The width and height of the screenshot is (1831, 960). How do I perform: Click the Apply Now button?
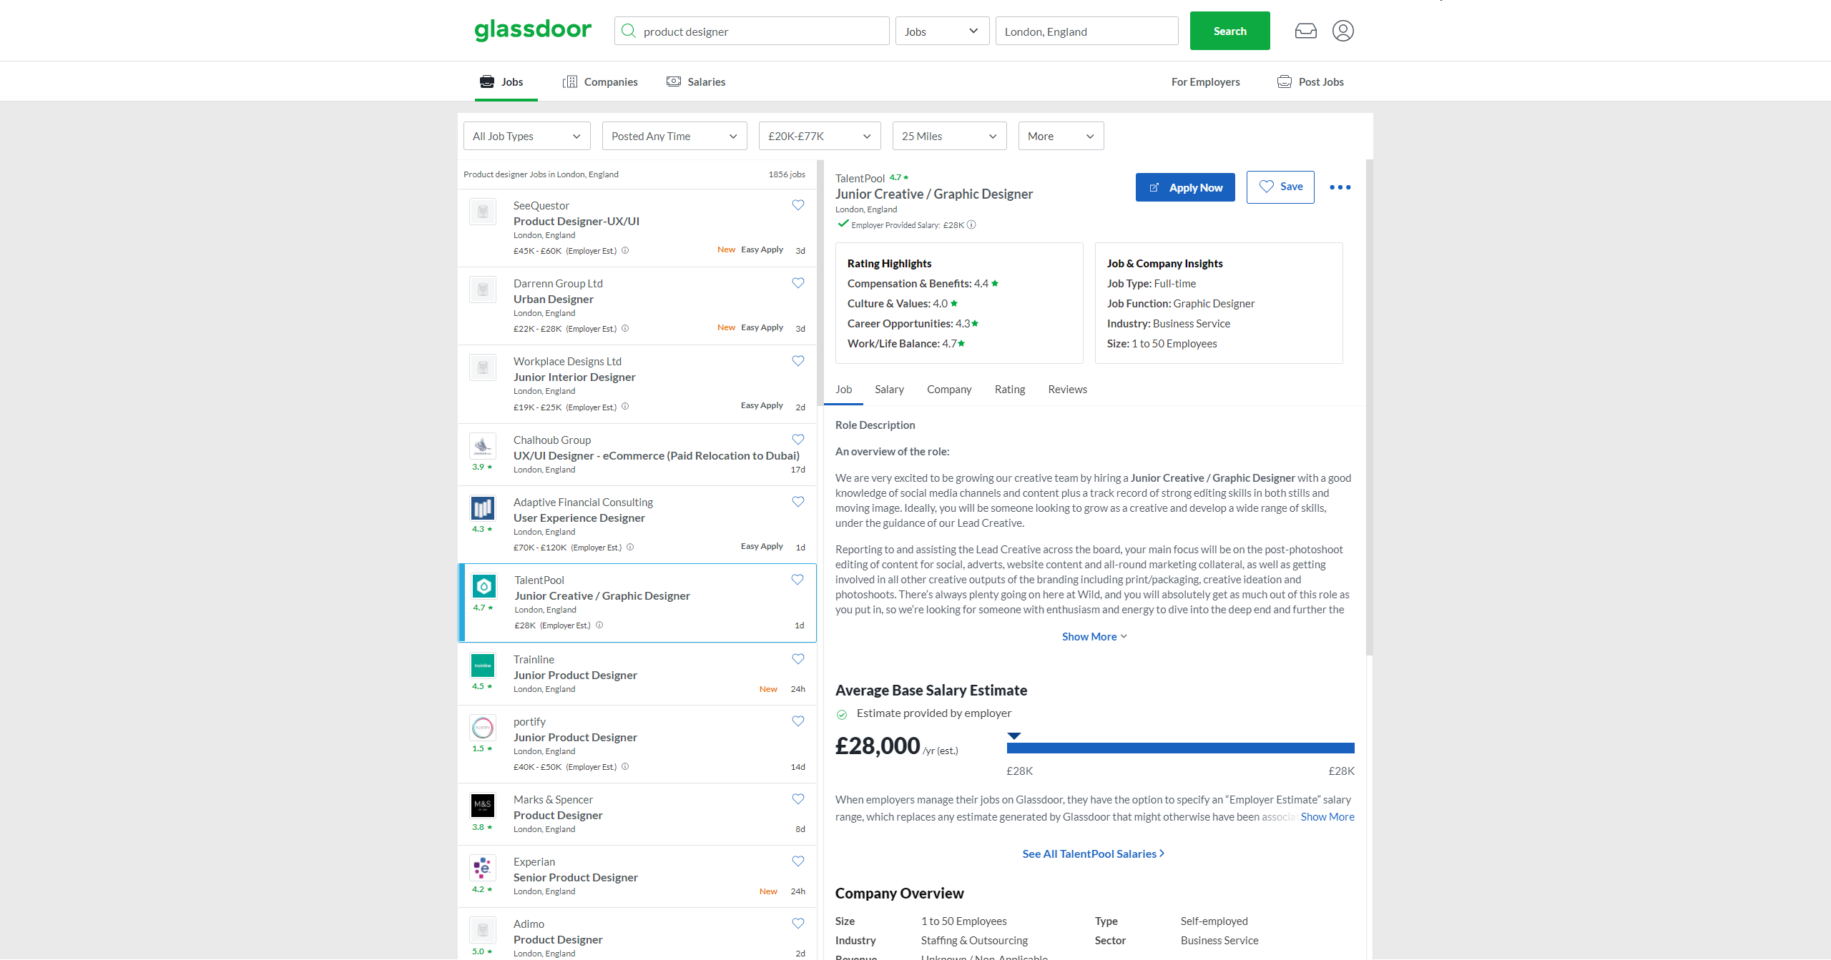[x=1184, y=187]
